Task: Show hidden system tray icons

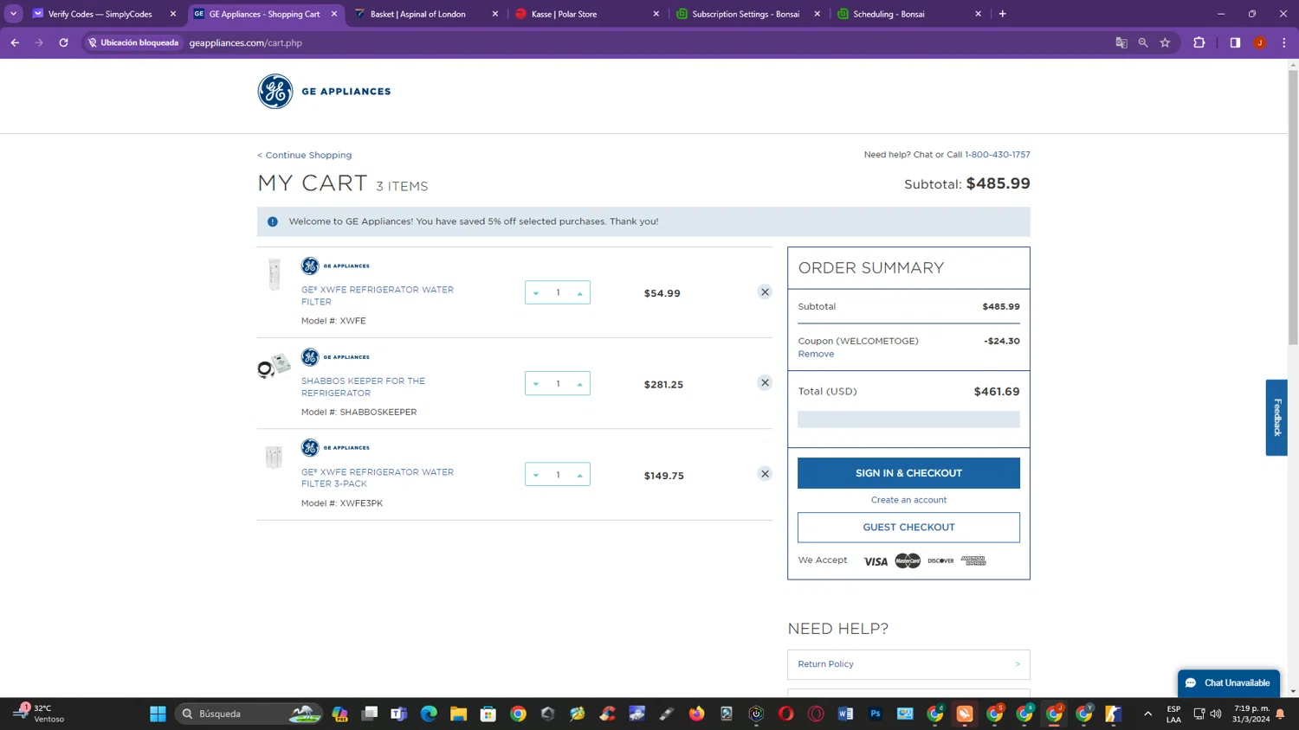Action: point(1147,714)
